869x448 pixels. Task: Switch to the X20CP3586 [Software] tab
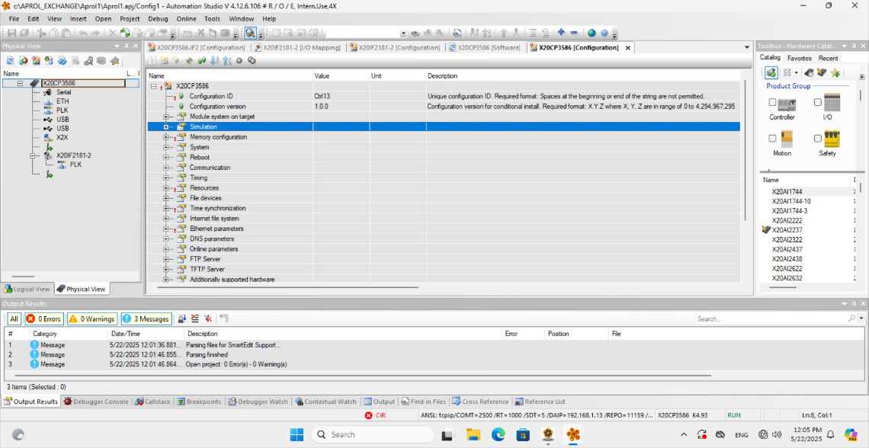tap(485, 47)
